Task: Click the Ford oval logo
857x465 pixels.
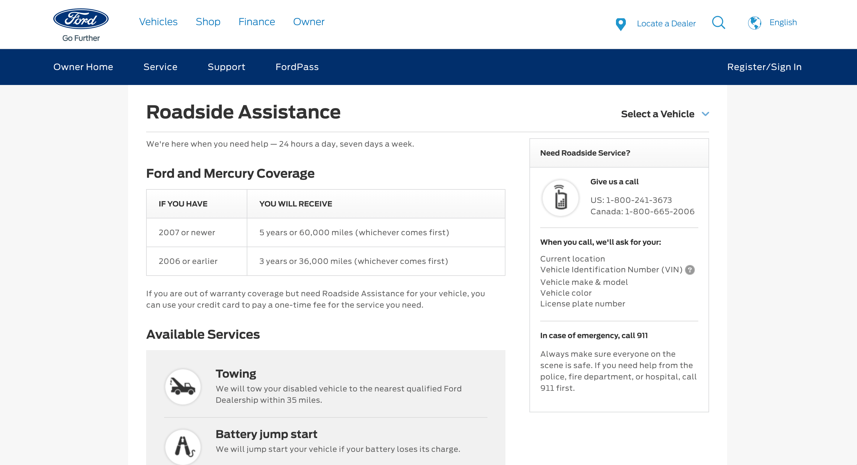Action: click(81, 19)
